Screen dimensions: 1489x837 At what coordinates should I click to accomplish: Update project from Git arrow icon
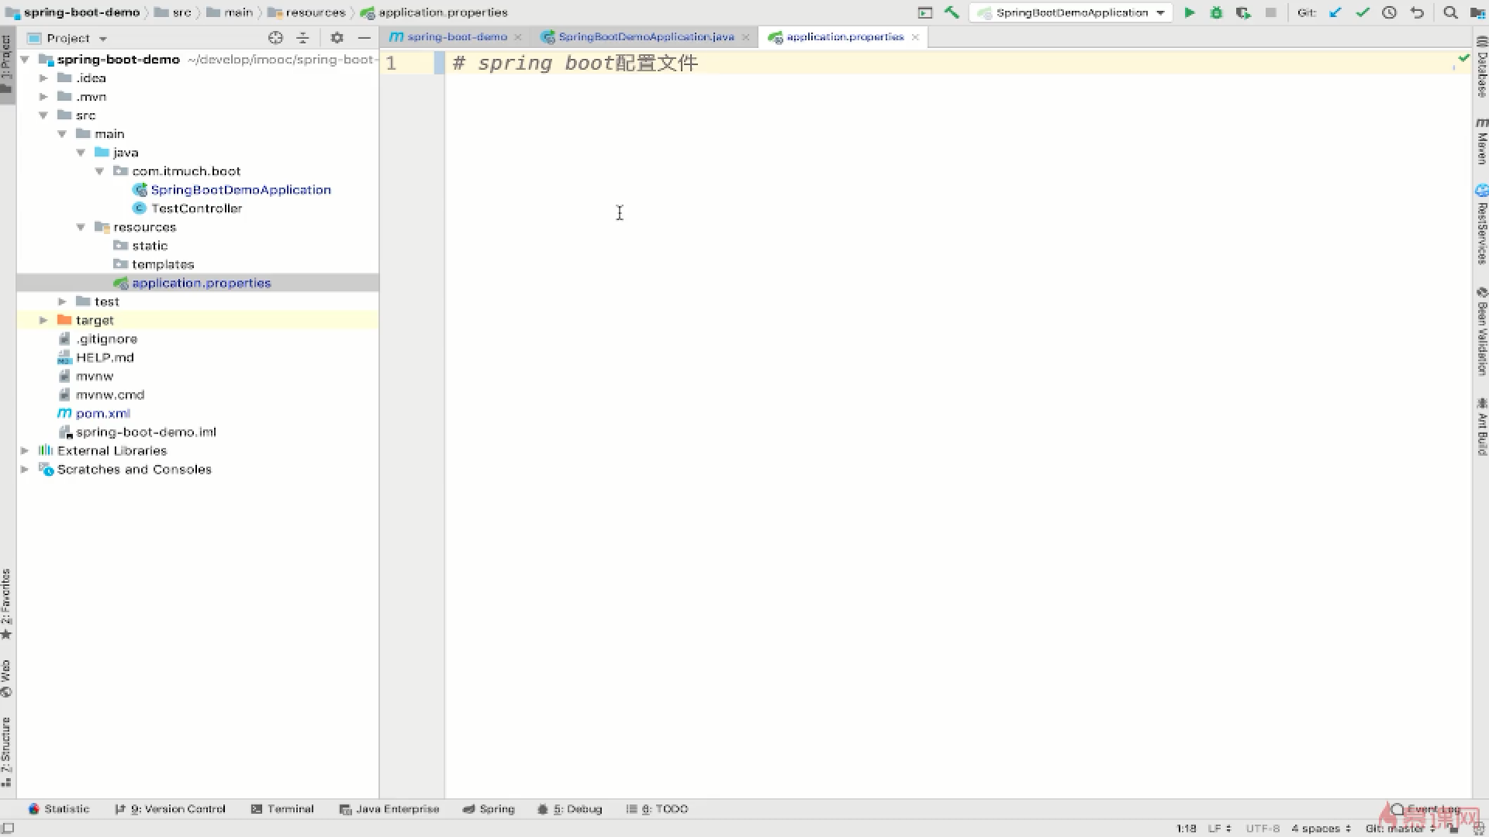point(1335,12)
